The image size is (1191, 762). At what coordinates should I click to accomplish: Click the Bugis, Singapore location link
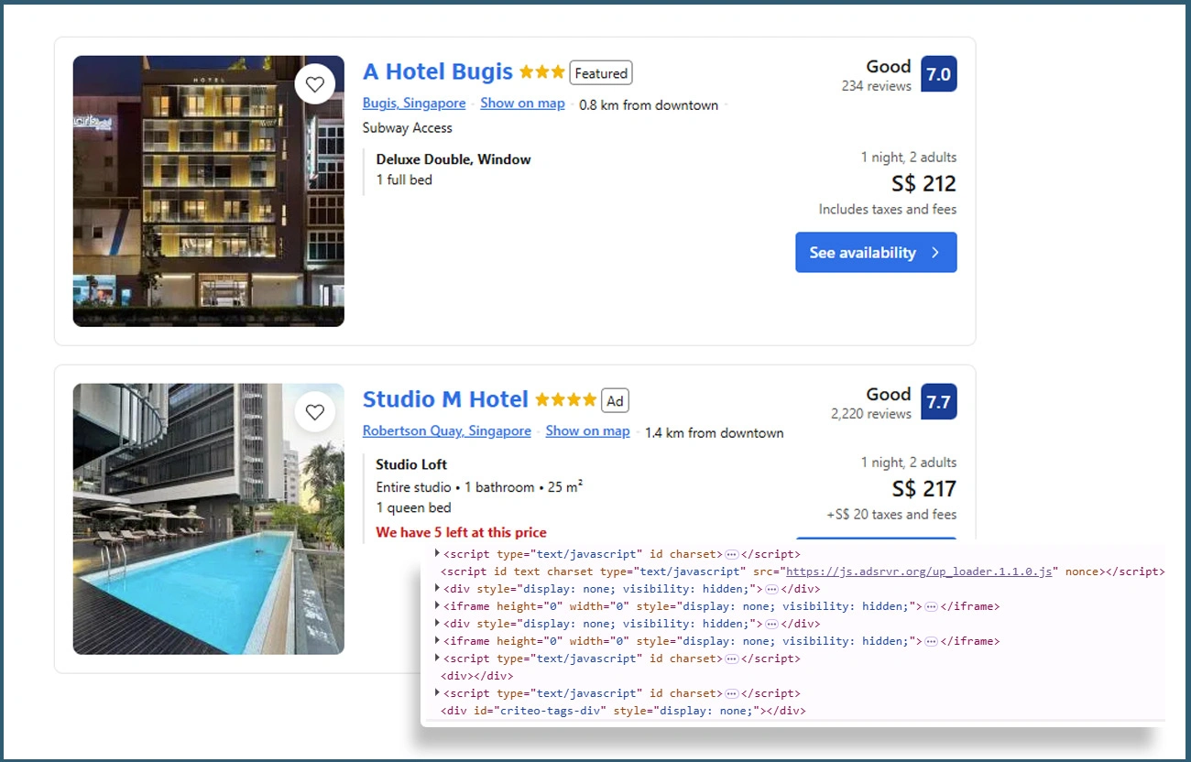414,103
